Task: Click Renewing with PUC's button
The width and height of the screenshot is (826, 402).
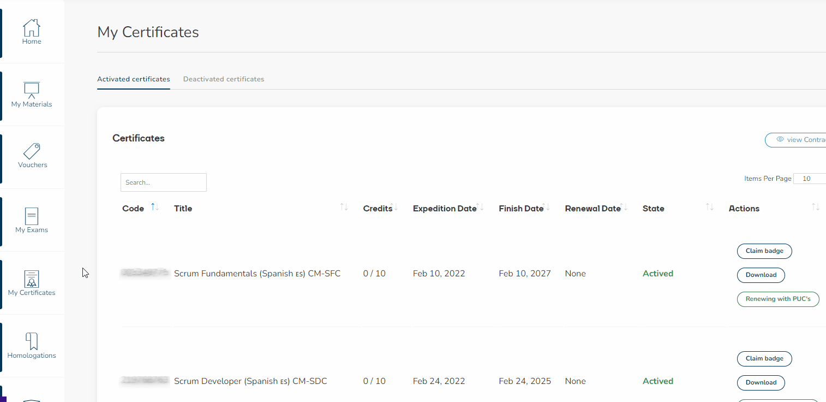Action: (x=778, y=299)
